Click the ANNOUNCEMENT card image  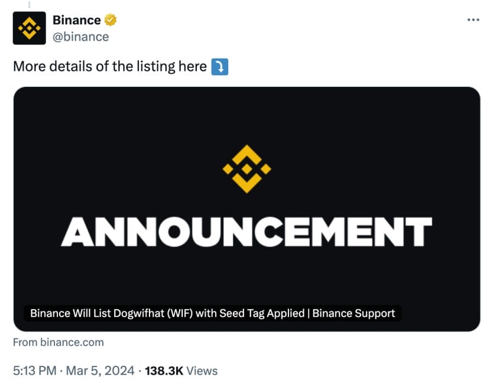click(246, 207)
